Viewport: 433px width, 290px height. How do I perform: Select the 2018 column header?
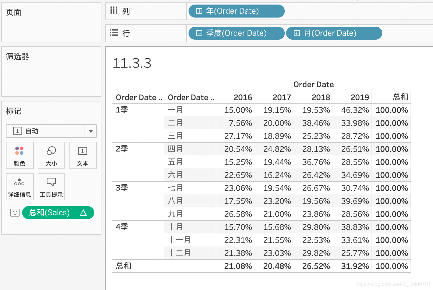tap(321, 97)
